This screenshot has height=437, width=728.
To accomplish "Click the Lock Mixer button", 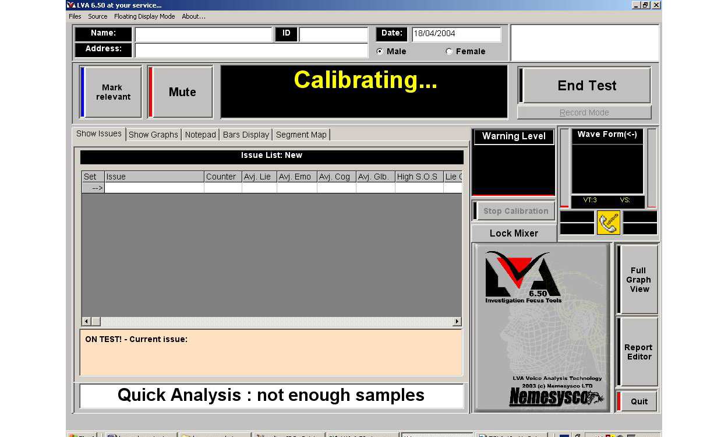I will [x=514, y=233].
